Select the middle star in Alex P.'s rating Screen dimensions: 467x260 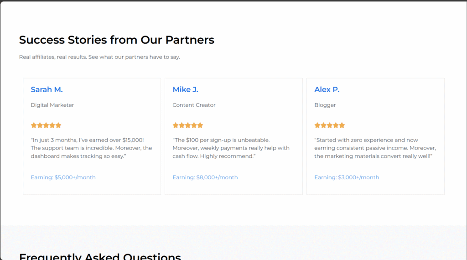pyautogui.click(x=330, y=125)
